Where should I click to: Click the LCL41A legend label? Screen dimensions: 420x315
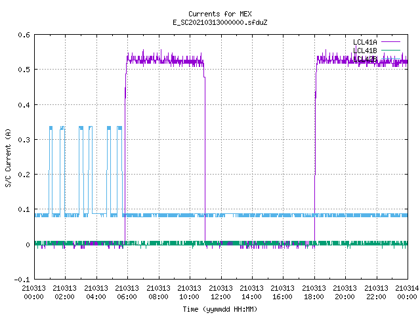pos(365,42)
